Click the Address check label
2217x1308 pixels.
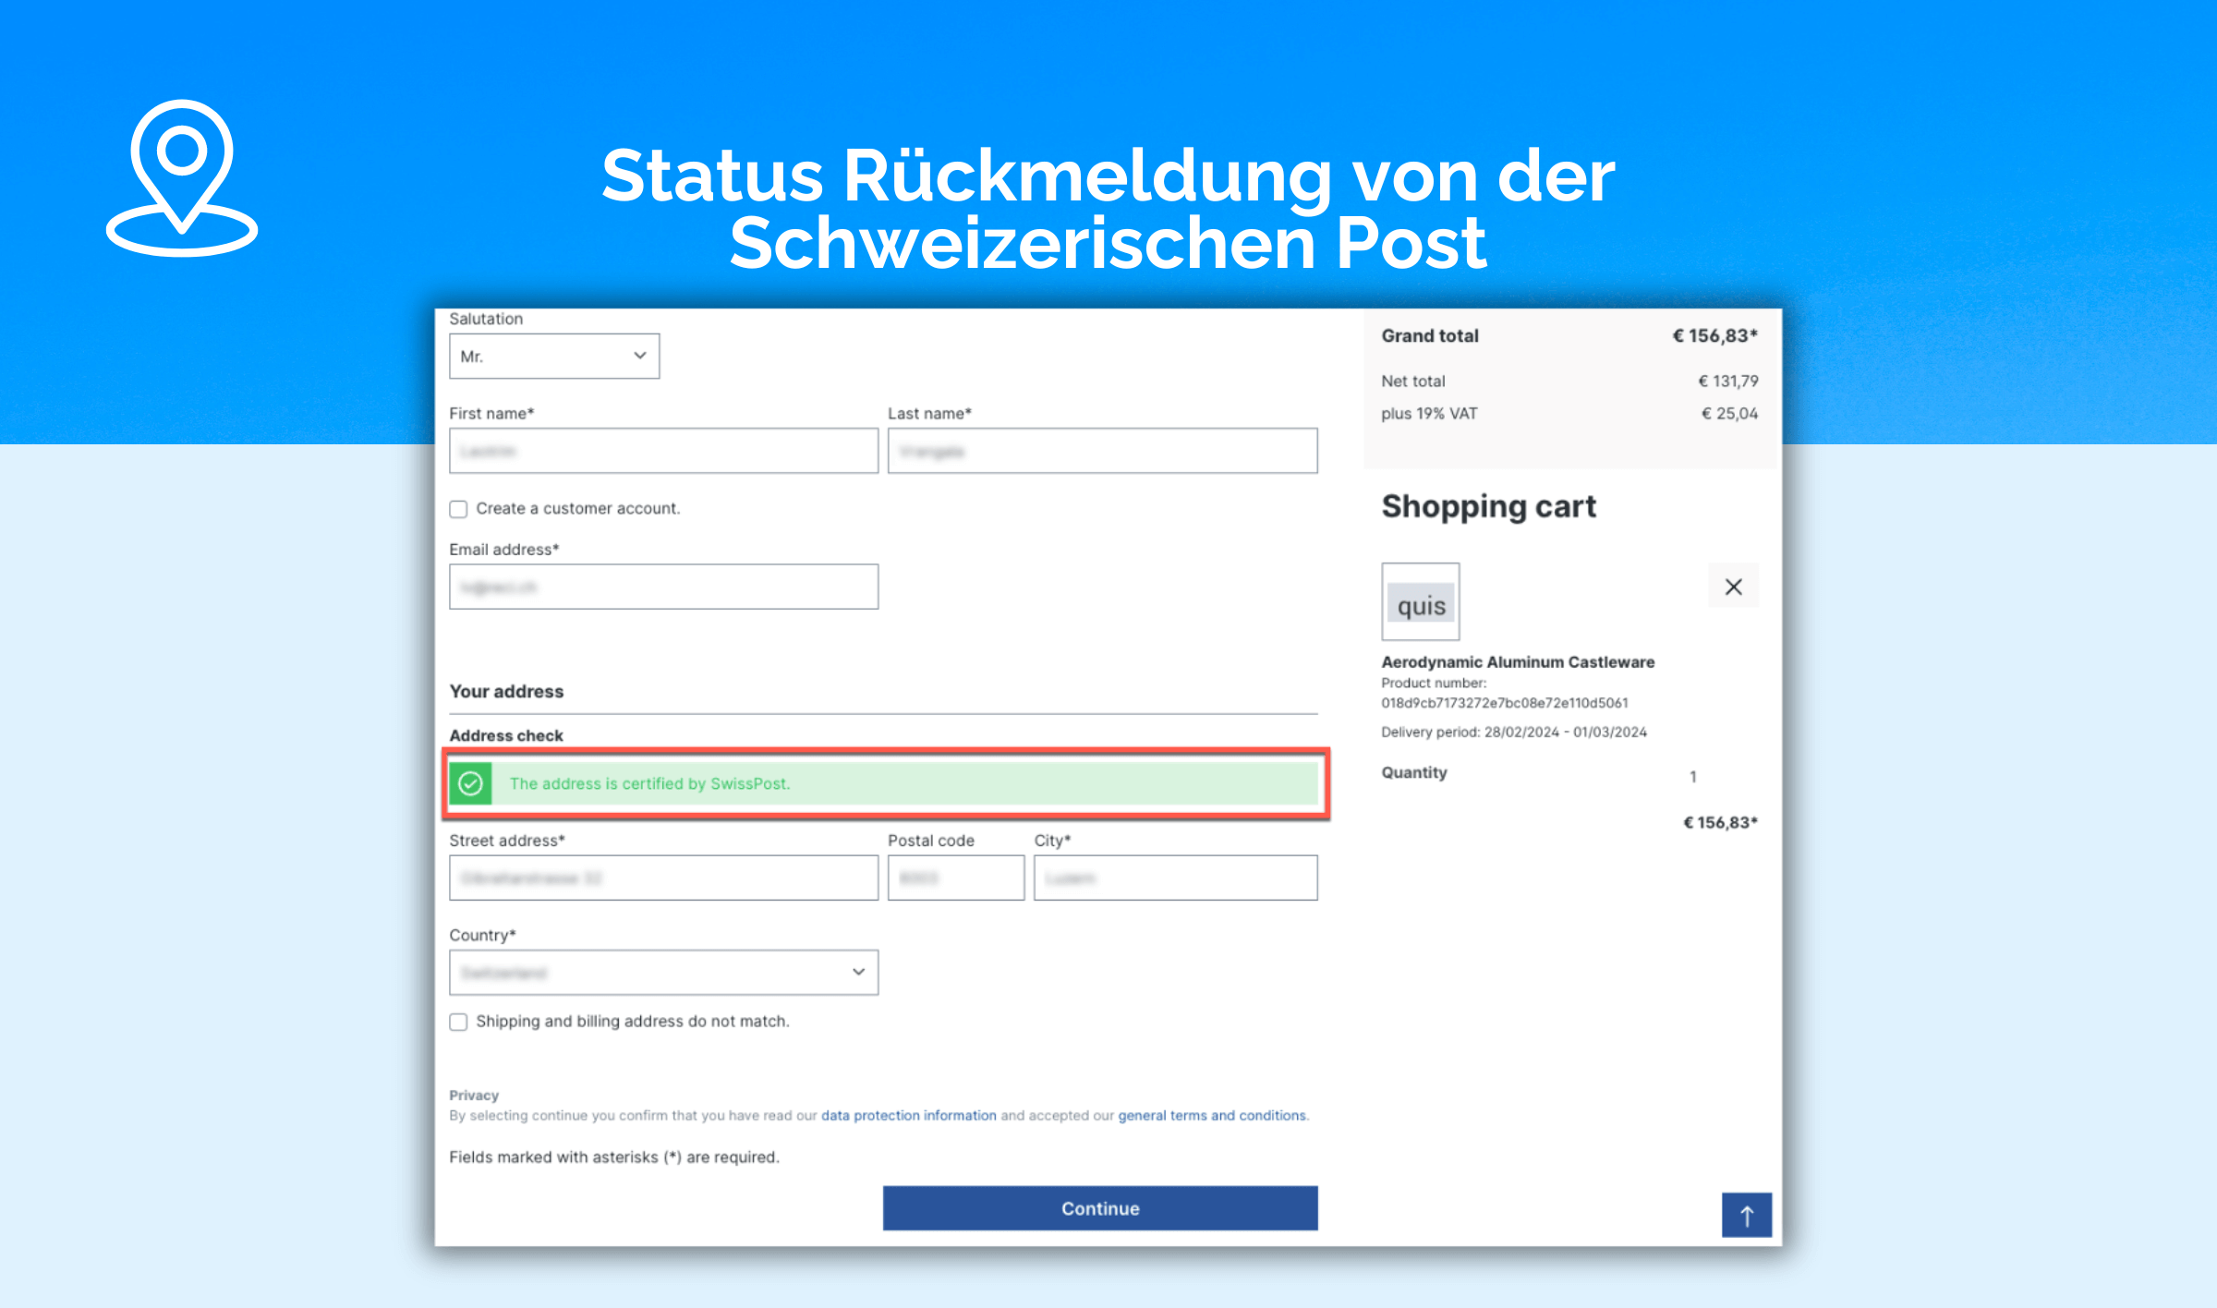(x=506, y=736)
